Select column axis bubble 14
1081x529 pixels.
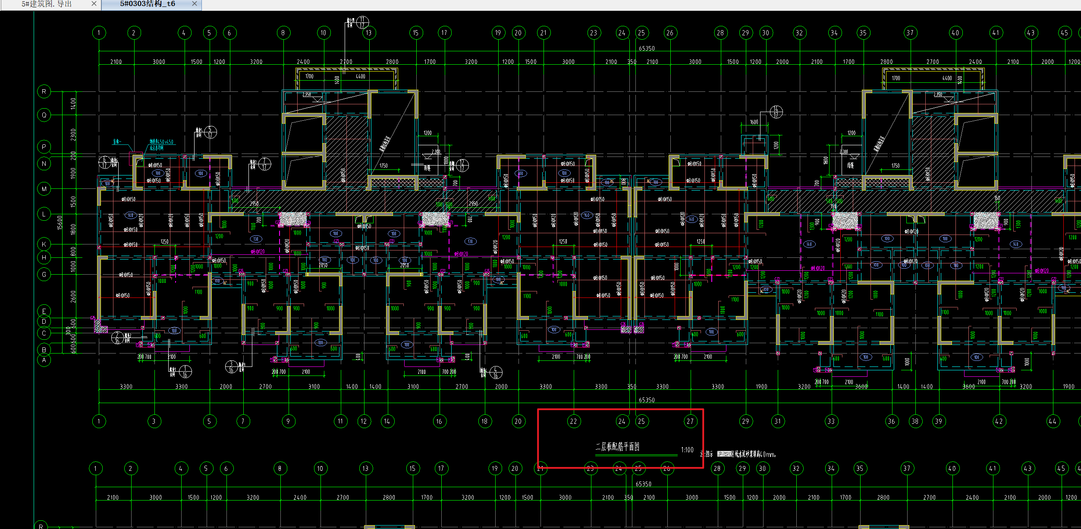click(x=387, y=421)
